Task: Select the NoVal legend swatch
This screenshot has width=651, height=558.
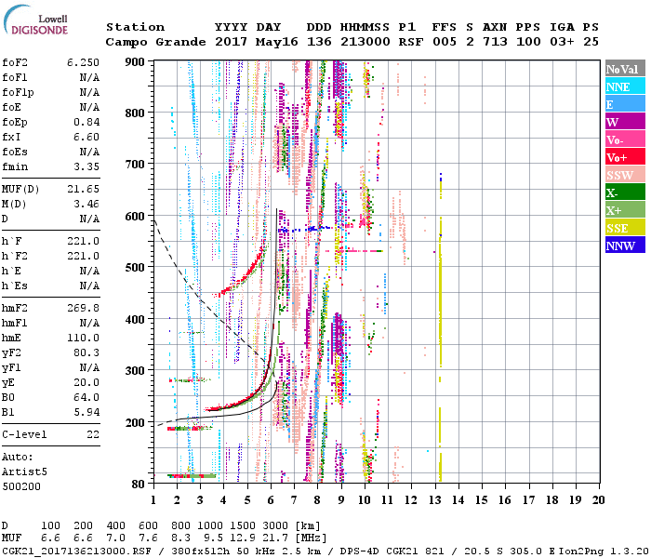Action: pyautogui.click(x=625, y=69)
